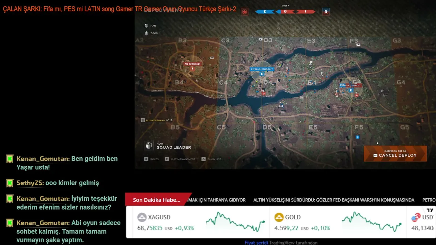Select the Jungle Outpost map objective

pyautogui.click(x=351, y=85)
